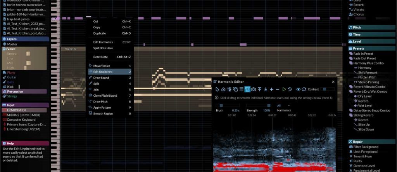
Task: Choose Reset Note from the context menu
Action: tap(110, 57)
